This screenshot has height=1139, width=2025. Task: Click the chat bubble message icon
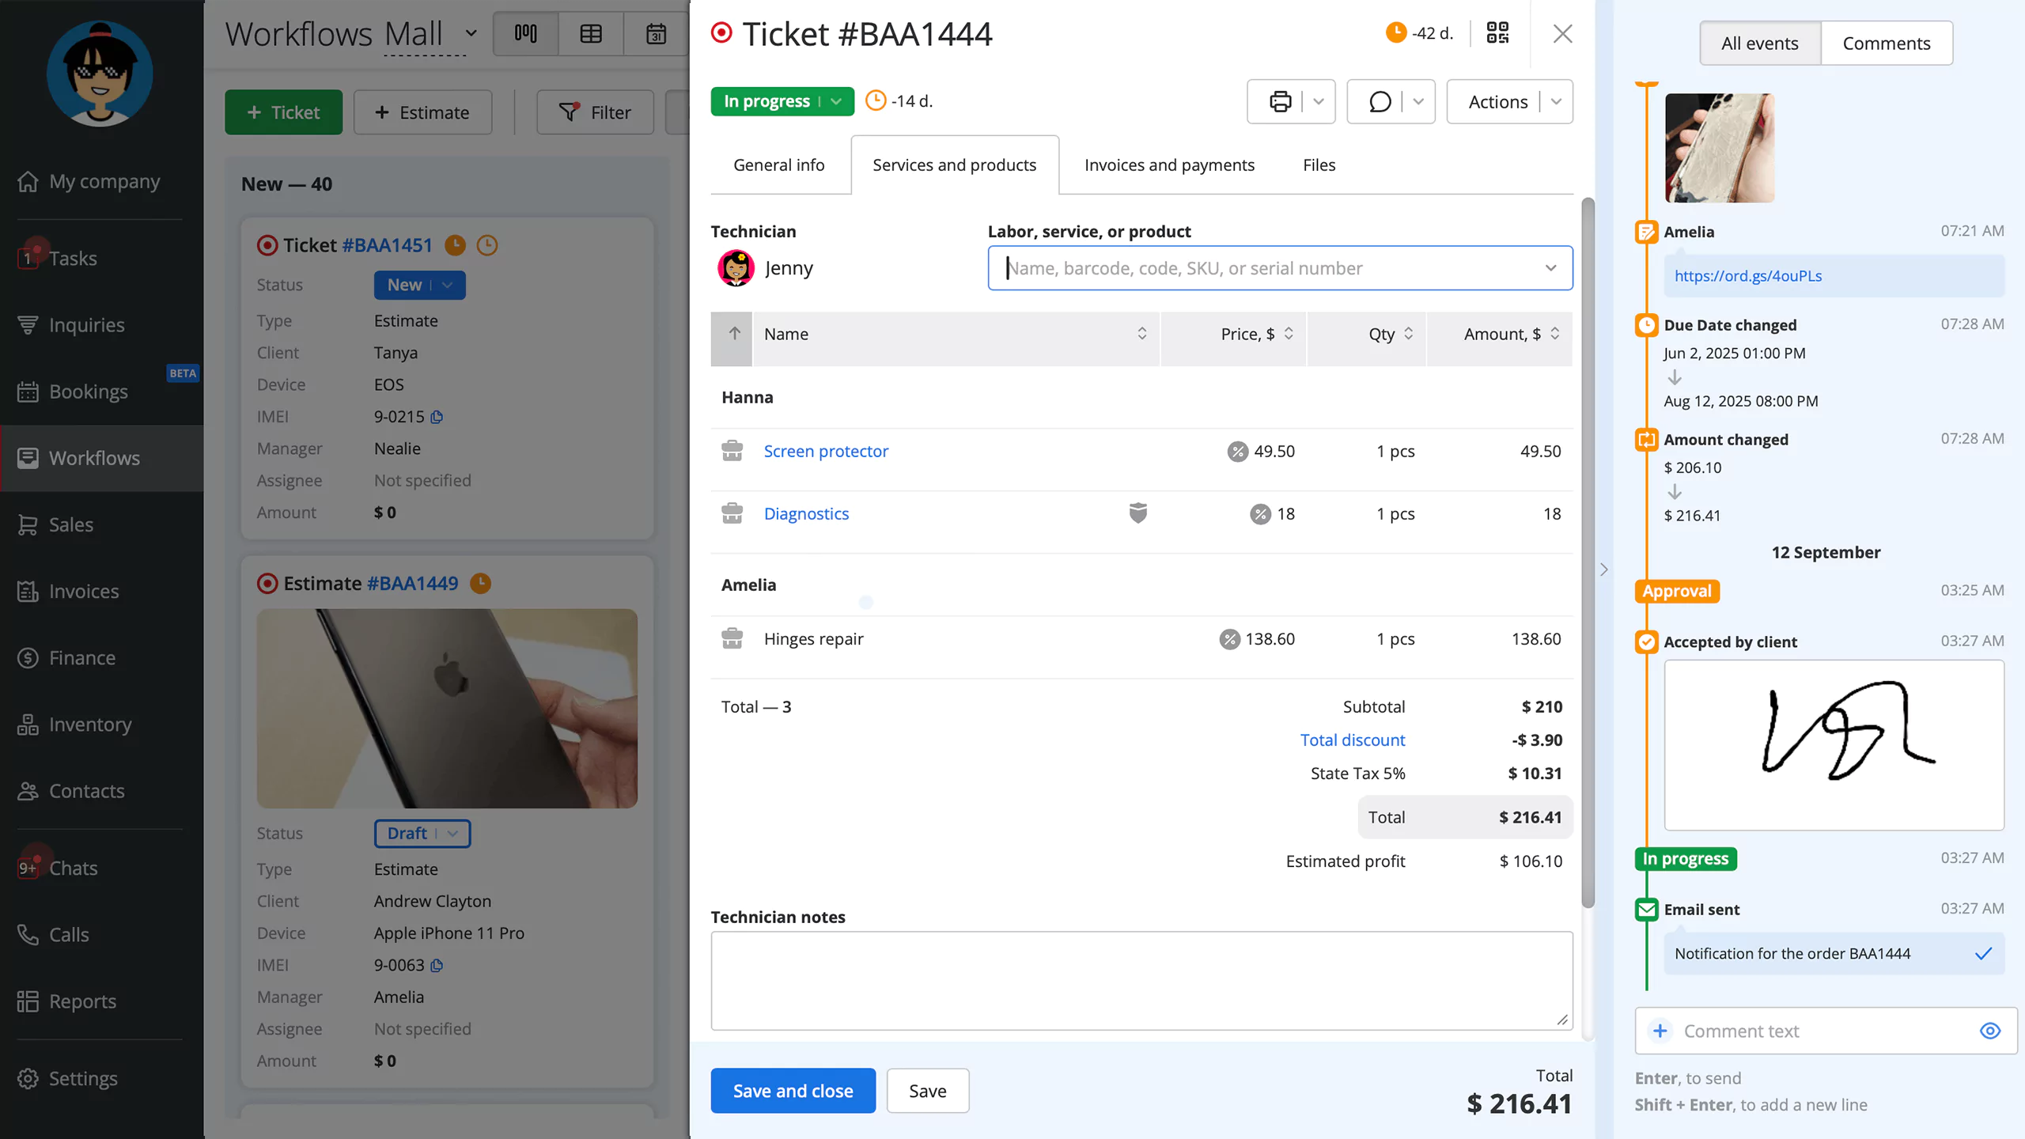click(1380, 102)
